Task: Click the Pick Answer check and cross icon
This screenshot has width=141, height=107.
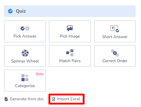Action: pyautogui.click(x=25, y=28)
